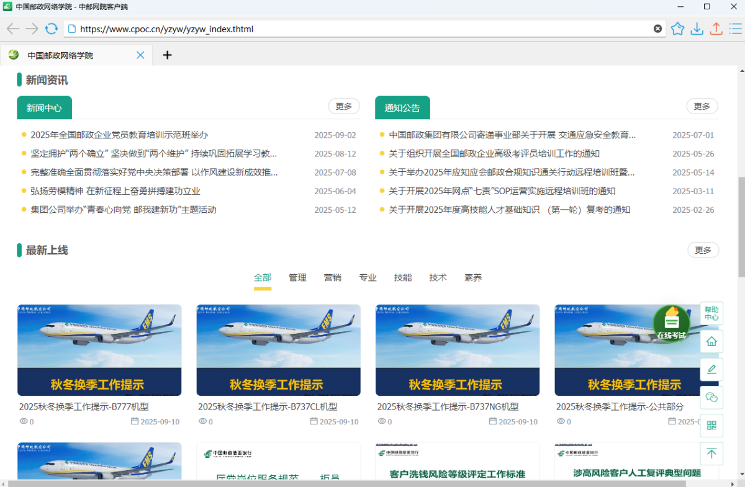745x487 pixels.
Task: Open downloads via the download arrow icon
Action: 697,29
